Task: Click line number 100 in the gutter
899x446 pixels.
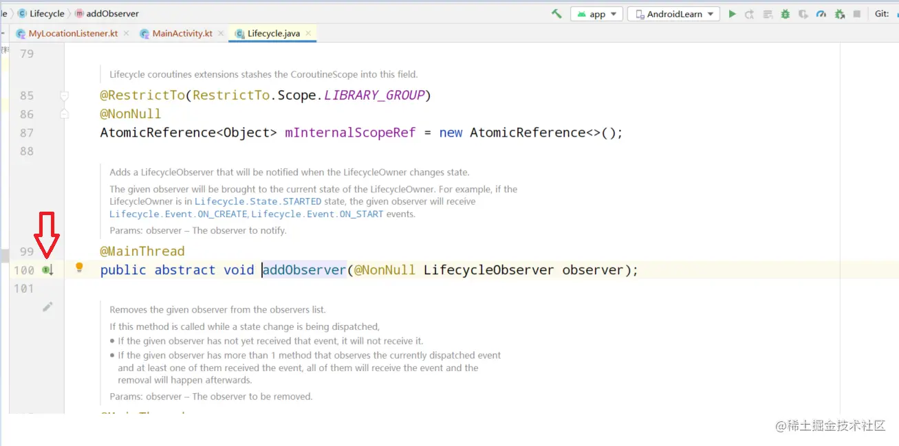Action: 24,270
